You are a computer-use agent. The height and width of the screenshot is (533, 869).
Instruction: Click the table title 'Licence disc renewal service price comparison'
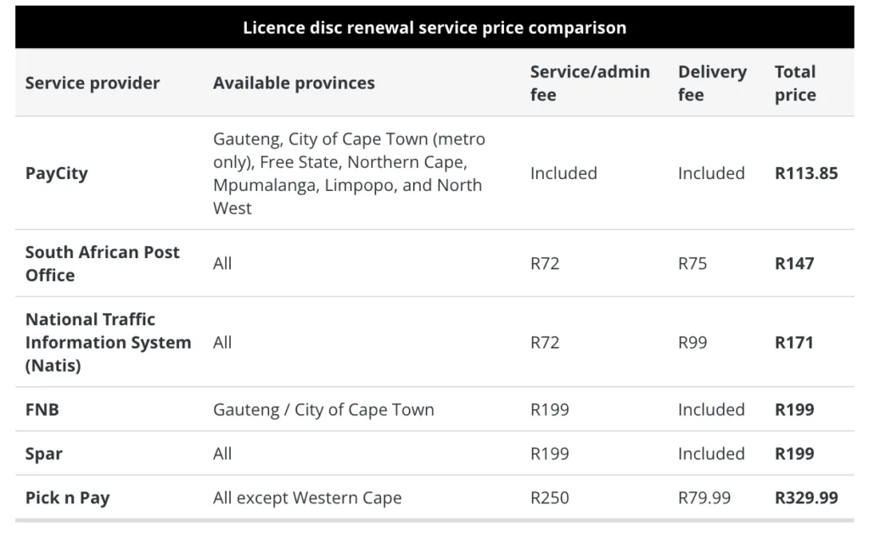click(434, 28)
